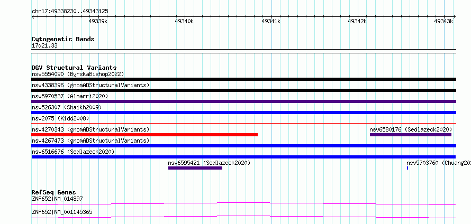Select the 17q21.33 band label

point(44,46)
